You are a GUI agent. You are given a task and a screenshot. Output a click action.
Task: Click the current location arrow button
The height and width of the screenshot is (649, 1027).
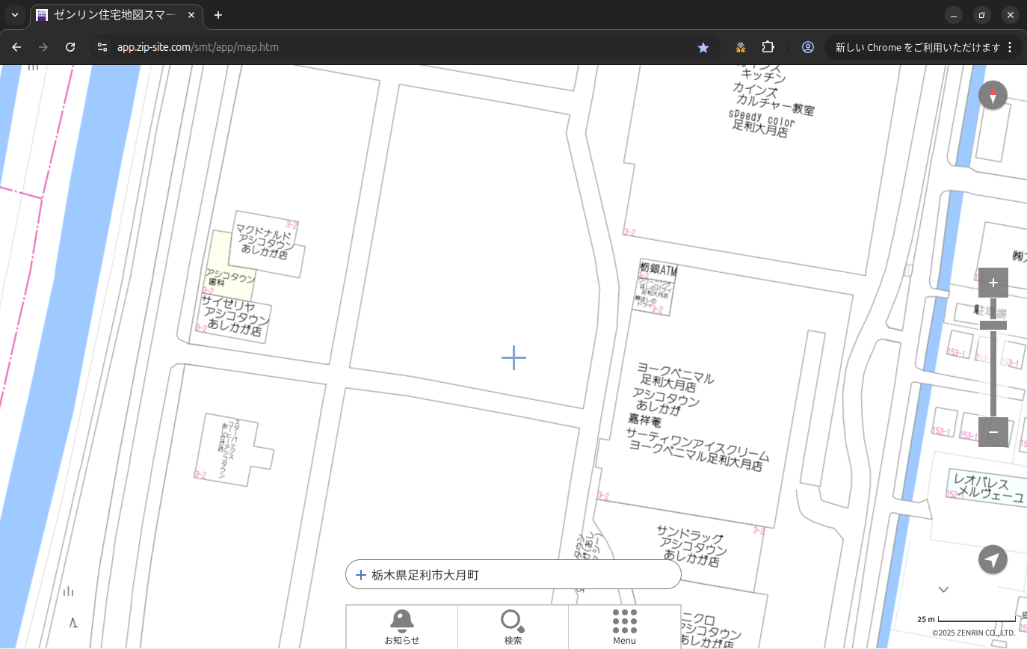[x=993, y=559]
